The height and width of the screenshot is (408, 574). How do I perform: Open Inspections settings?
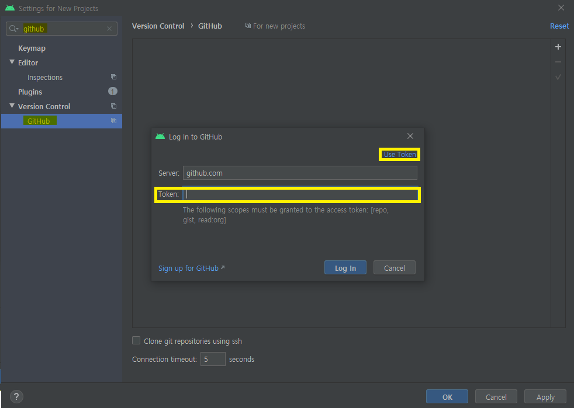[45, 78]
